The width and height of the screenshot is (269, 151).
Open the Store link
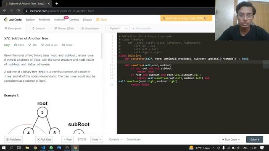pyautogui.click(x=102, y=20)
